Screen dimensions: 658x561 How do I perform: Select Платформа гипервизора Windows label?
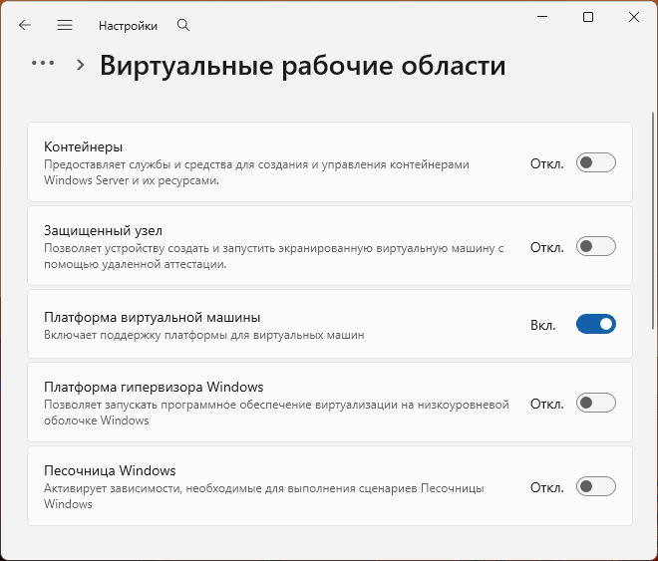(x=154, y=387)
